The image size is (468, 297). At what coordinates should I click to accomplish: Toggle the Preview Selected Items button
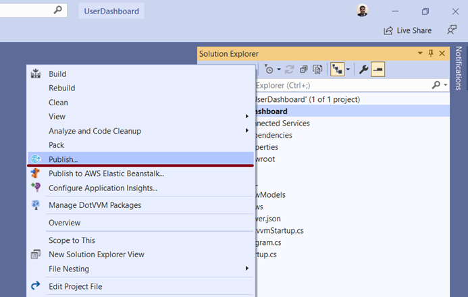[x=378, y=70]
